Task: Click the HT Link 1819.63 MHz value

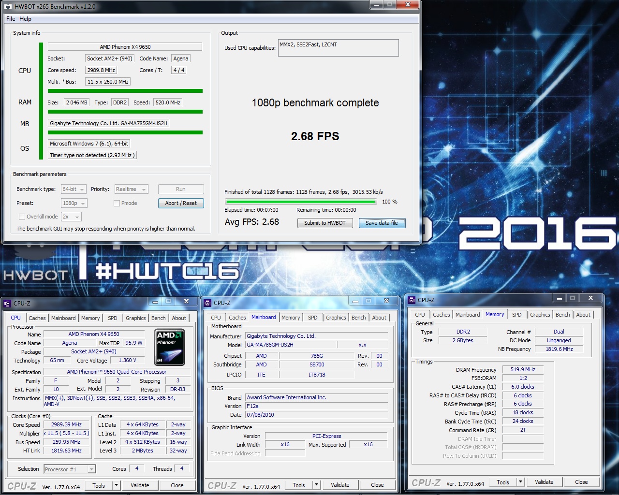Action: tap(67, 451)
